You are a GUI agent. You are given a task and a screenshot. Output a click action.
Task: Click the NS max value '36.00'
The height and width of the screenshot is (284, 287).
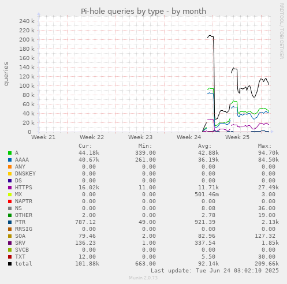coord(267,208)
